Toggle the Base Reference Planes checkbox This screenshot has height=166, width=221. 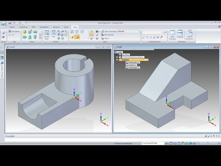tap(120, 57)
